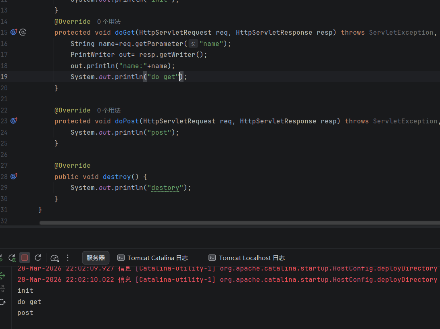Click the rerun in debug mode icon
Image resolution: width=440 pixels, height=329 pixels.
coord(12,258)
